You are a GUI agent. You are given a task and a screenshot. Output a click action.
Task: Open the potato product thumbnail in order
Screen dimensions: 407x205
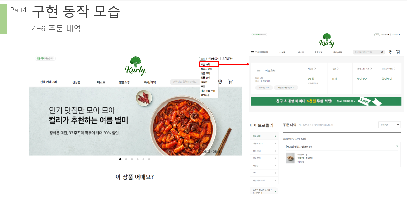290,158
